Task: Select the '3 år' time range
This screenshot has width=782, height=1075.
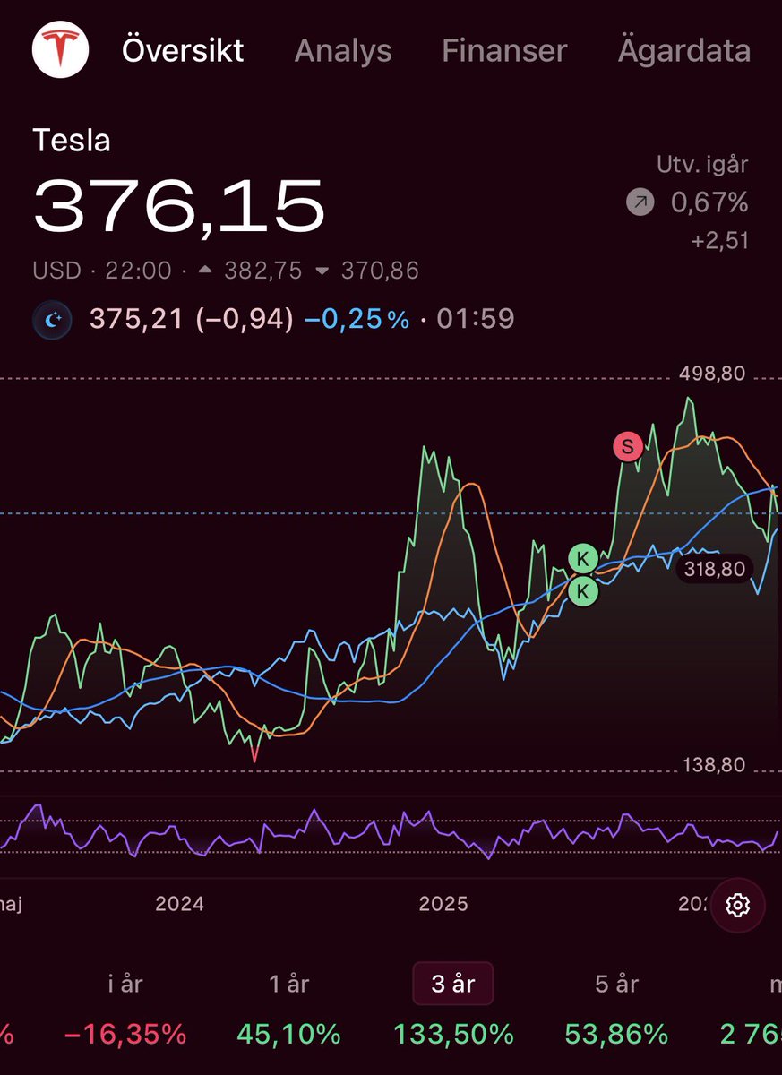Action: 453,984
